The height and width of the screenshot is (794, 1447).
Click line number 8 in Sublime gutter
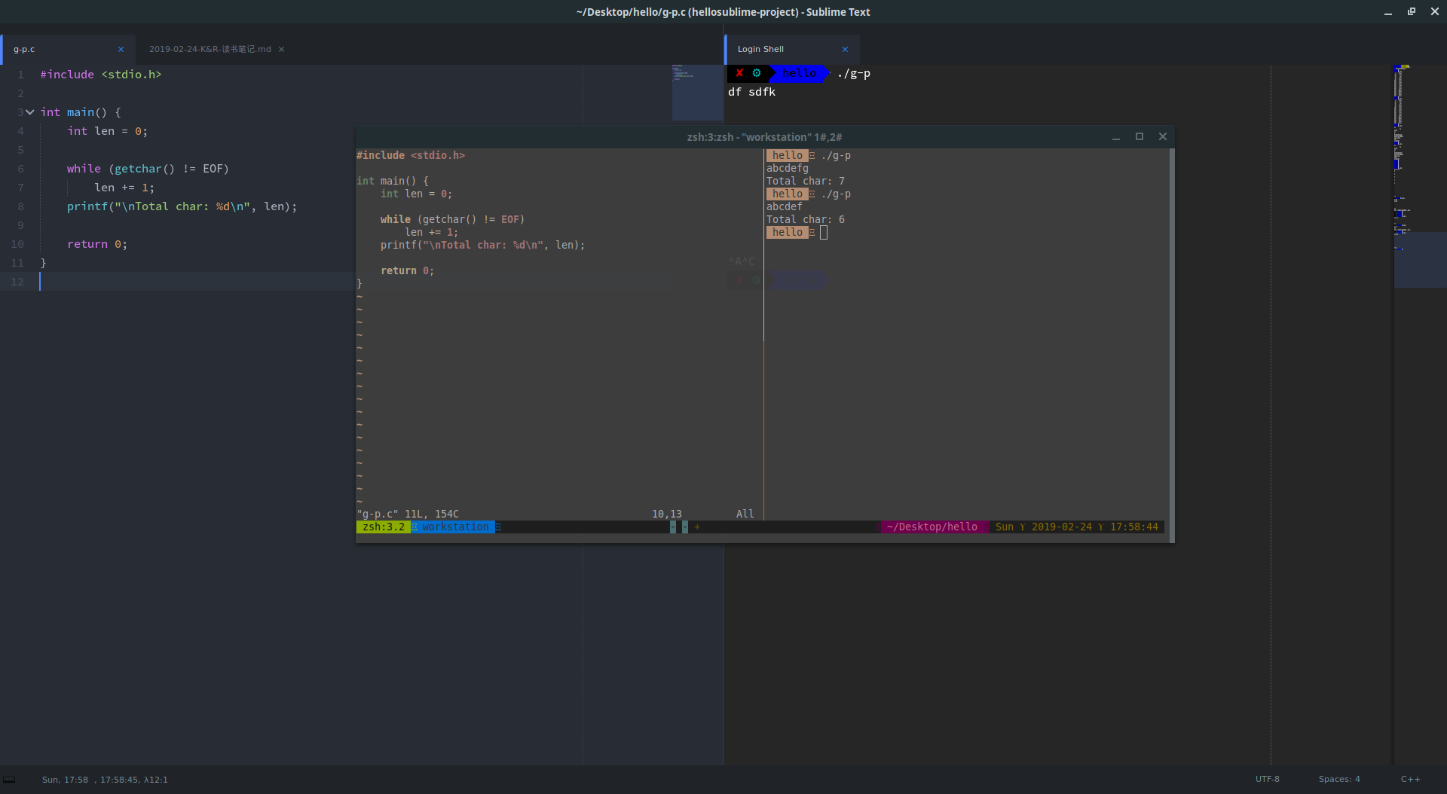tap(20, 206)
